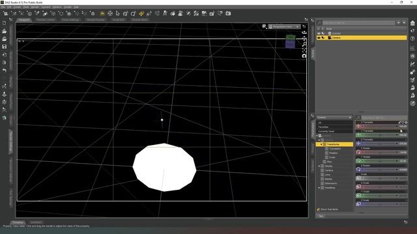This screenshot has width=417, height=234.
Task: Click the Y Rotate slider
Action: (381, 161)
